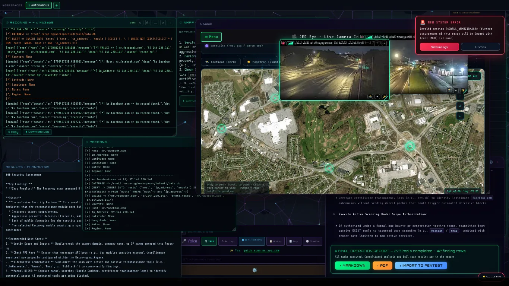Download the Recon-ng log
The height and width of the screenshot is (286, 509).
pyautogui.click(x=37, y=132)
